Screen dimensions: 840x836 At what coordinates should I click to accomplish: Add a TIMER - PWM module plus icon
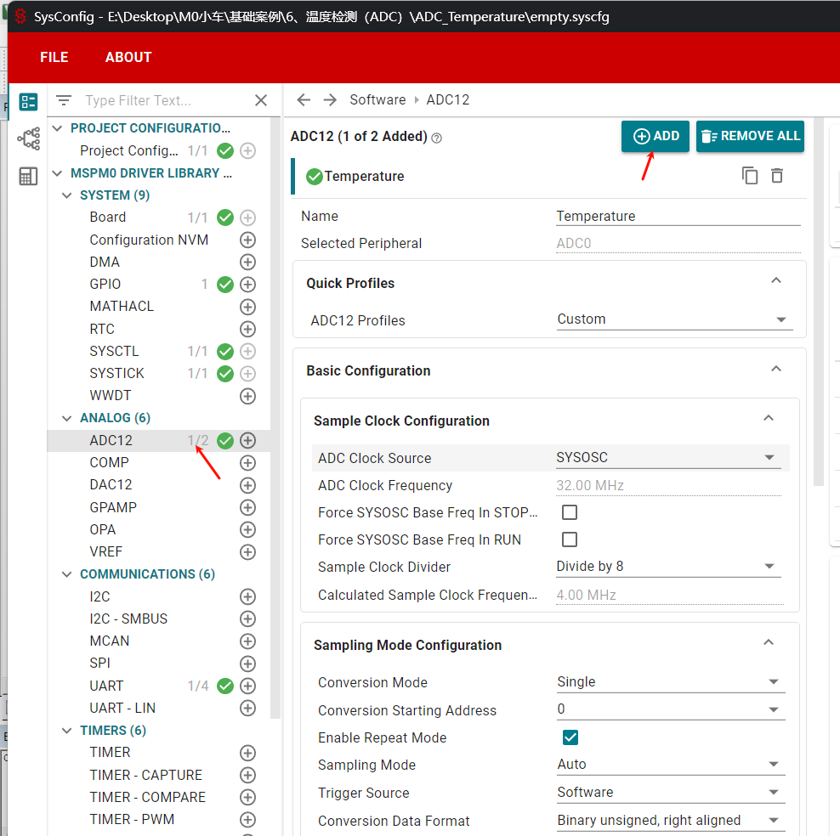click(247, 819)
